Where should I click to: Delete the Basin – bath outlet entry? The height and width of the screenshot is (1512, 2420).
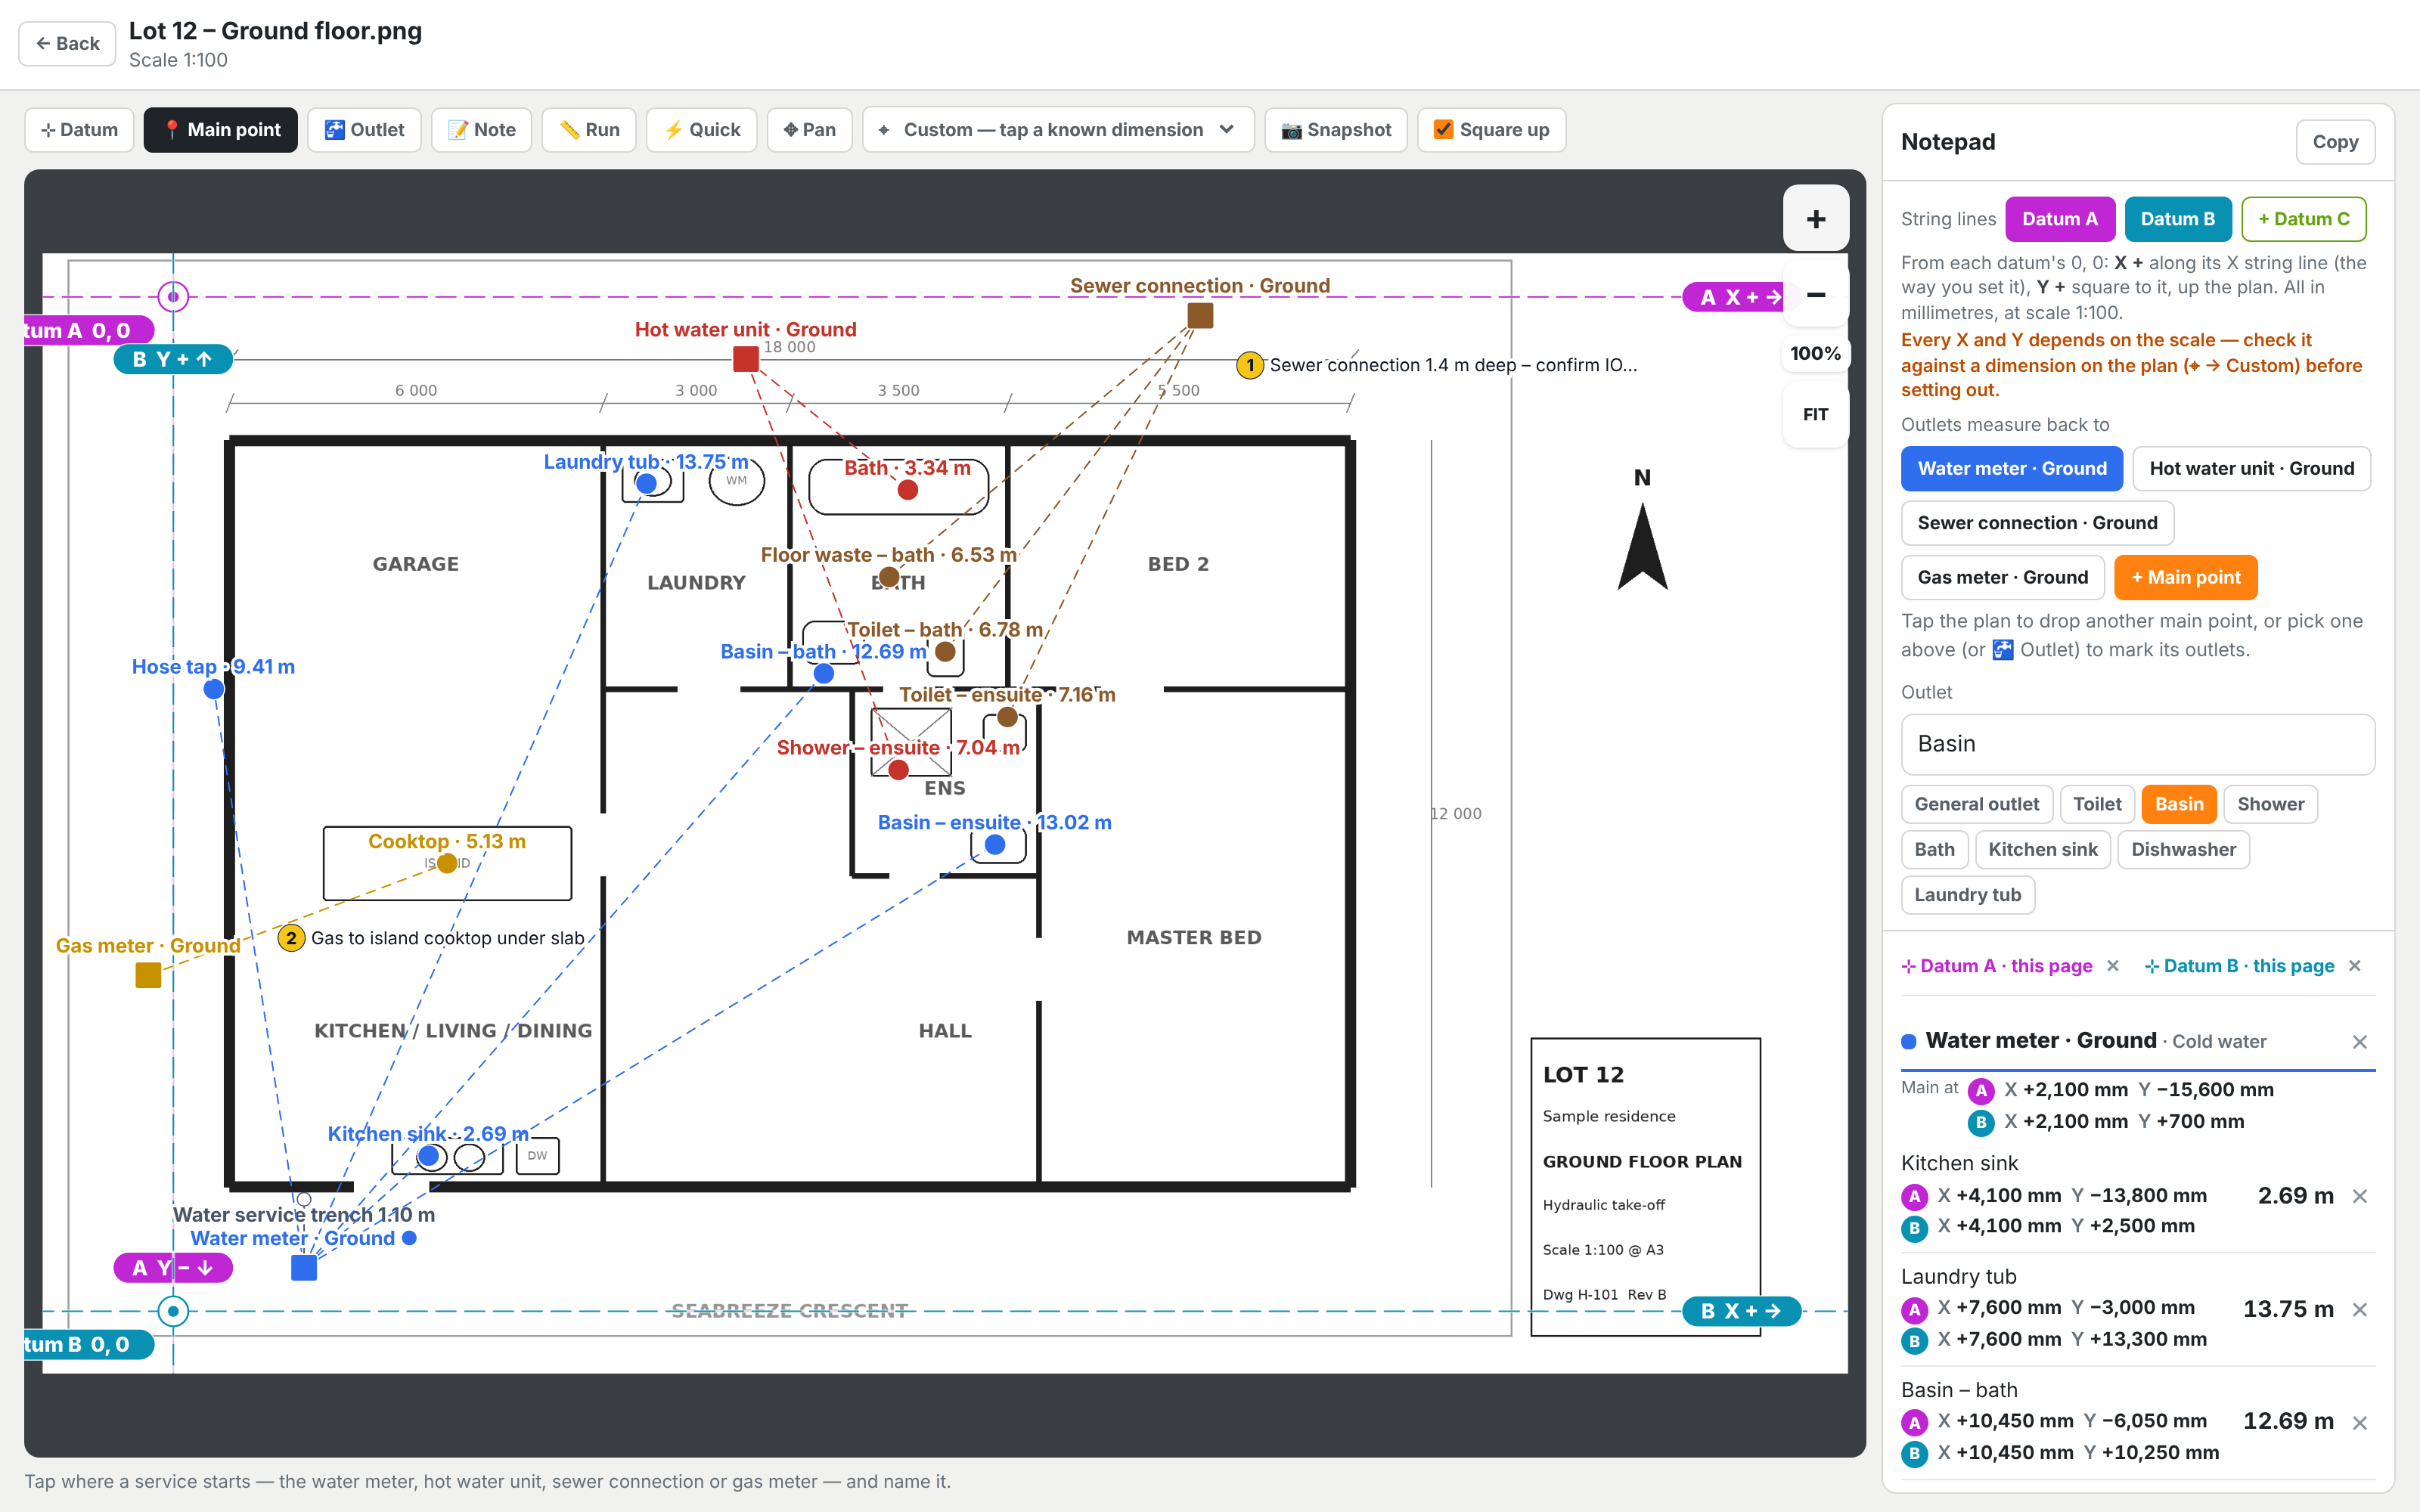[x=2360, y=1423]
